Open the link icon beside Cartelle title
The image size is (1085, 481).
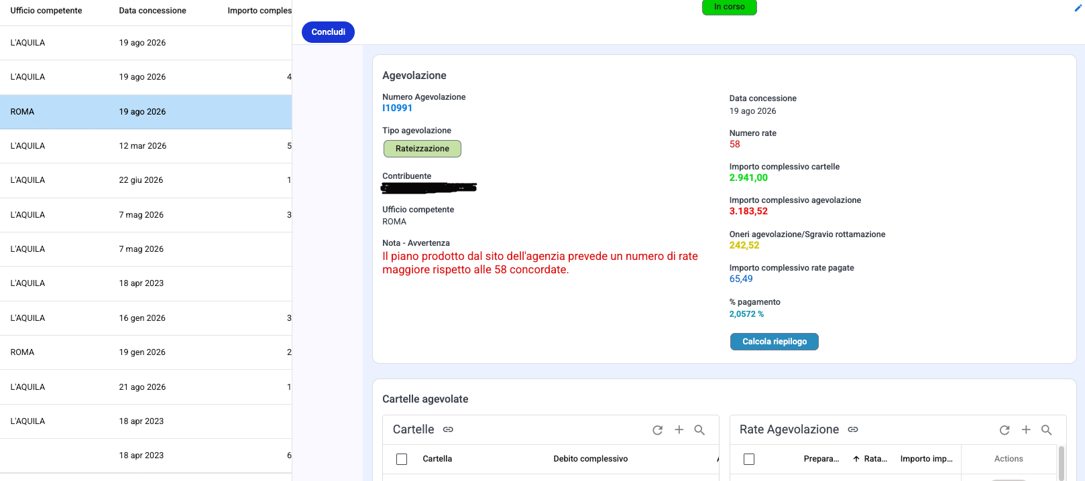(x=448, y=429)
